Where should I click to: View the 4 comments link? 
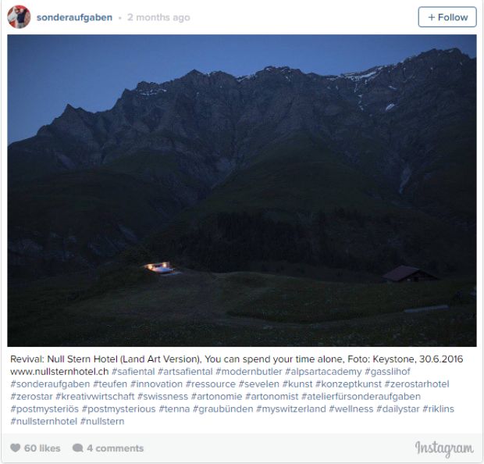(x=115, y=448)
